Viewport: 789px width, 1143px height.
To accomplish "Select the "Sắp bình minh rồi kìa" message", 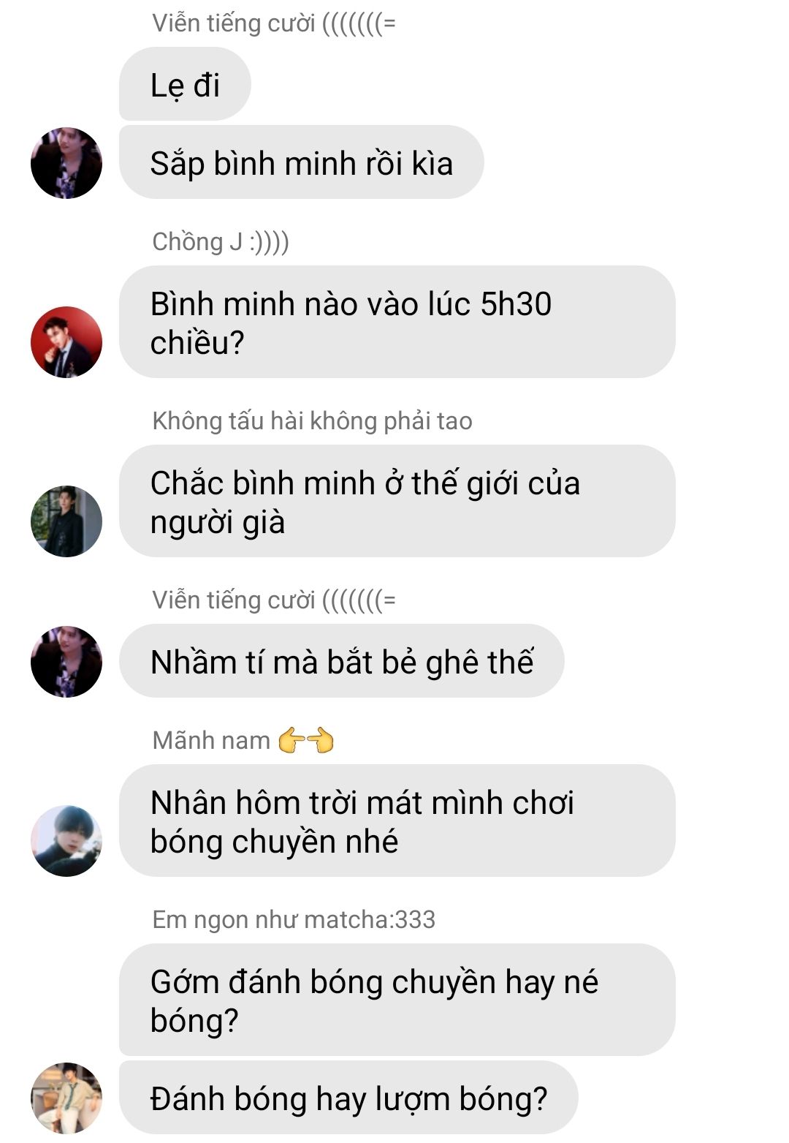I will click(302, 162).
